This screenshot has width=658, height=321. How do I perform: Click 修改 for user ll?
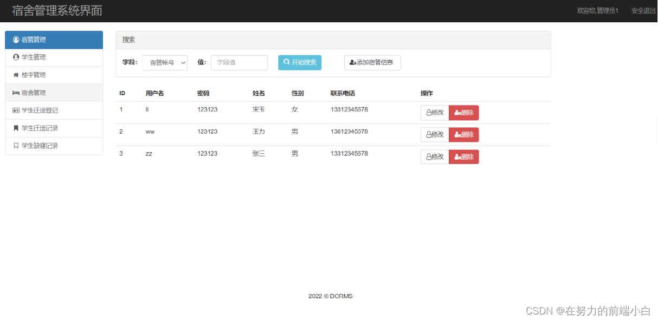pyautogui.click(x=435, y=113)
